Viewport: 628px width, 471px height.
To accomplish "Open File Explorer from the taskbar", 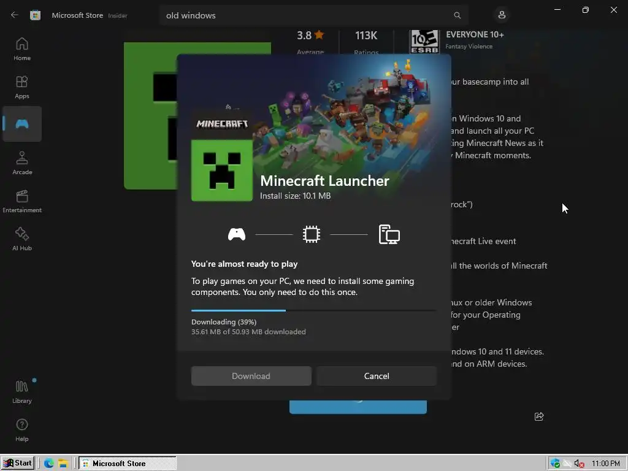I will (x=63, y=464).
